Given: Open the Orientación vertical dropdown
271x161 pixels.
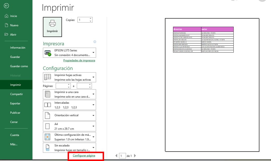Looking at the screenshot, I should pos(69,115).
